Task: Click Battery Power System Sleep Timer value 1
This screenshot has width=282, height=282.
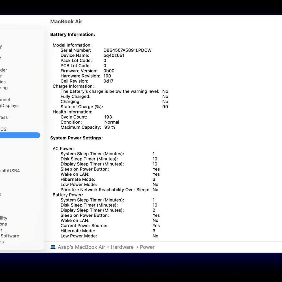Action: [154, 200]
